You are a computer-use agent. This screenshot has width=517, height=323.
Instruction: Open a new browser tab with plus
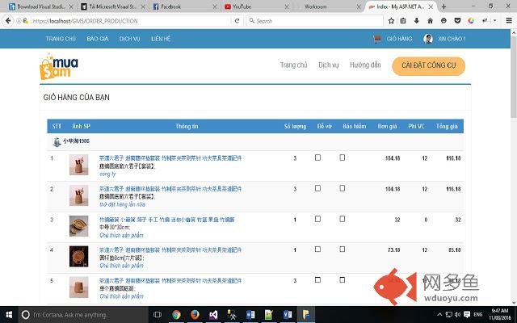tap(443, 6)
